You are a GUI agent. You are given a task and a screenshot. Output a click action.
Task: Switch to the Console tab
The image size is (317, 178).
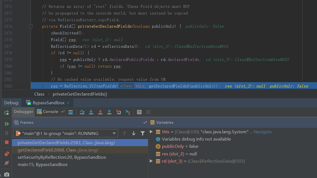tap(50, 112)
